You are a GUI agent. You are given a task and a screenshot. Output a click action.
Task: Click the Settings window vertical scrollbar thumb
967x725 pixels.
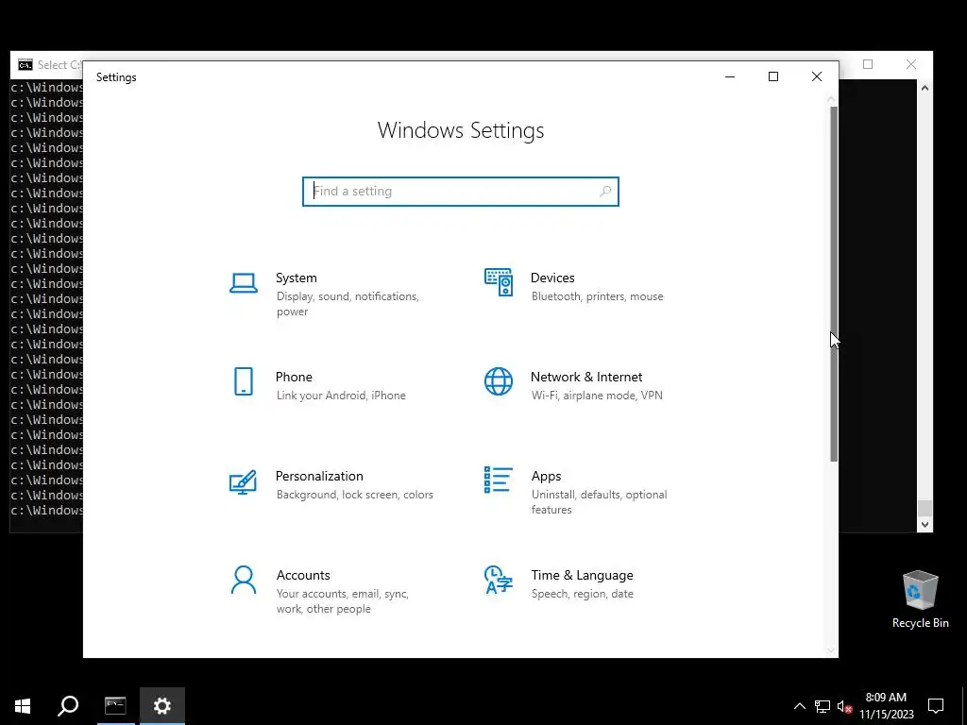(834, 283)
